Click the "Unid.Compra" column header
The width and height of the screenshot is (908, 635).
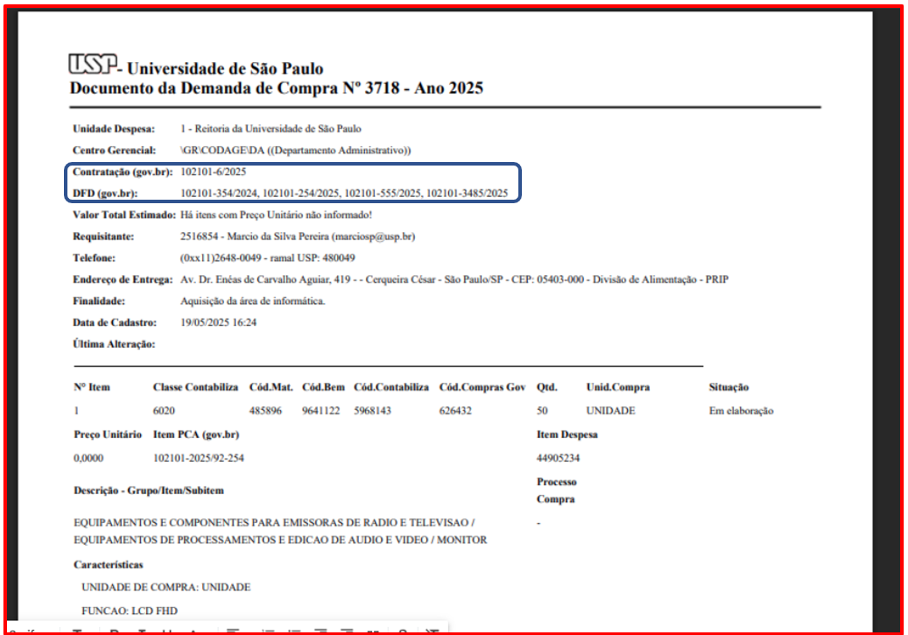pyautogui.click(x=618, y=387)
